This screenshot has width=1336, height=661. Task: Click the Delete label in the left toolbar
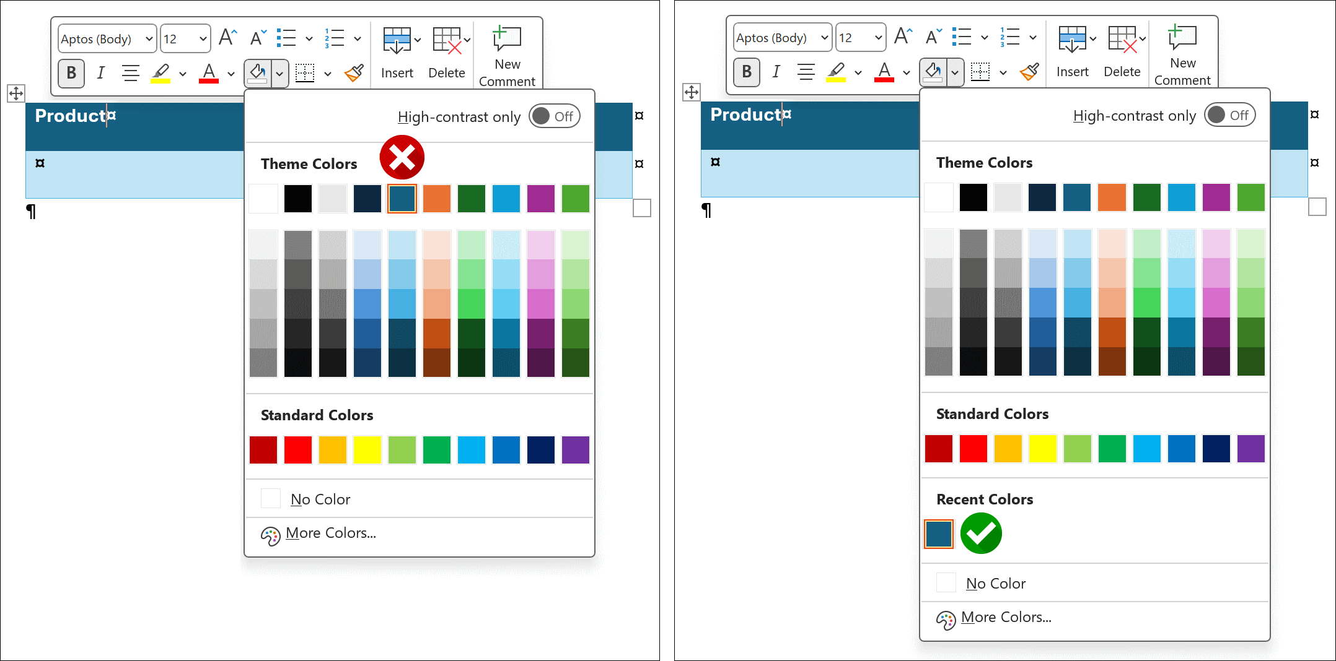click(447, 73)
